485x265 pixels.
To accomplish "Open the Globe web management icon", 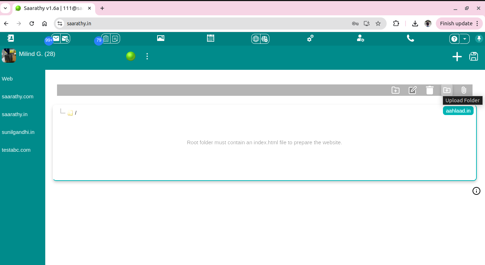I will (x=256, y=38).
